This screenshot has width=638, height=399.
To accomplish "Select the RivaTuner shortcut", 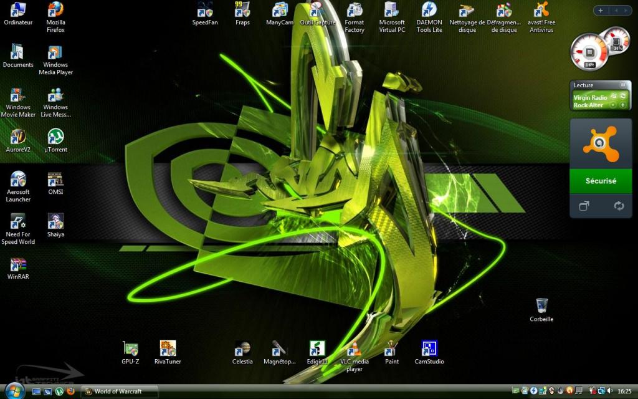I will tap(168, 353).
